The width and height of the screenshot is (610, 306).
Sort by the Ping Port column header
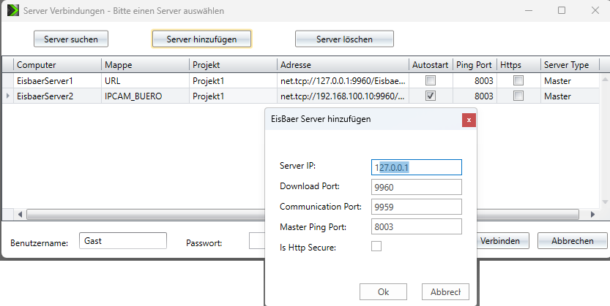click(475, 65)
